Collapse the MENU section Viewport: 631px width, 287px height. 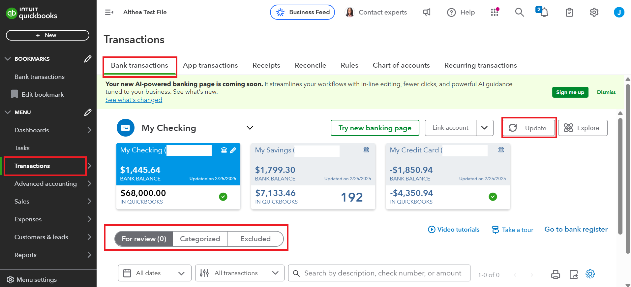8,112
